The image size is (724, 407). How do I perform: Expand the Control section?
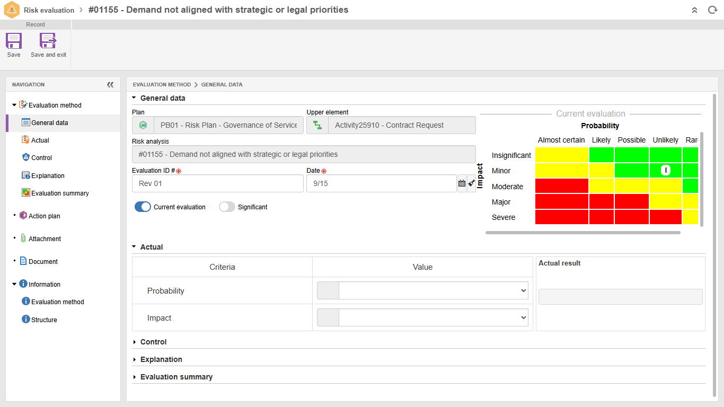(x=153, y=342)
